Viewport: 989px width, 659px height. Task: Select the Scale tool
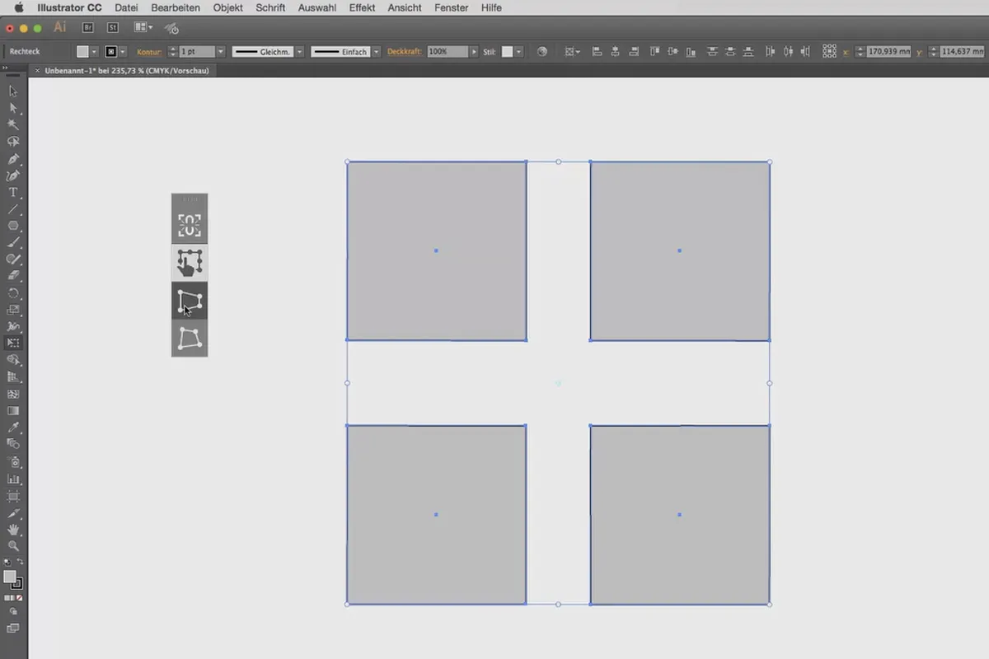[13, 310]
